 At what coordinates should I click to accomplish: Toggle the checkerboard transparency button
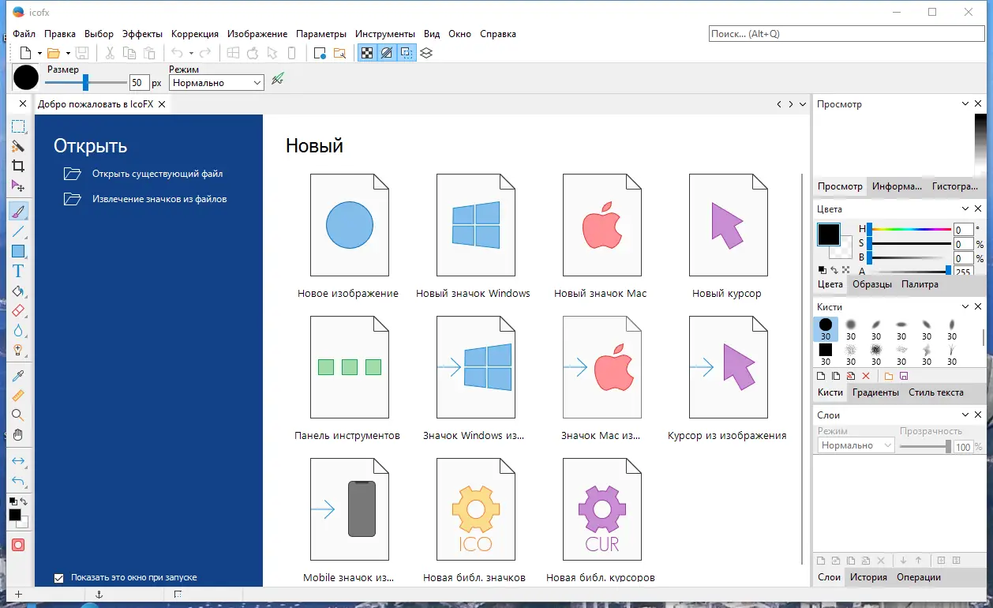(366, 53)
